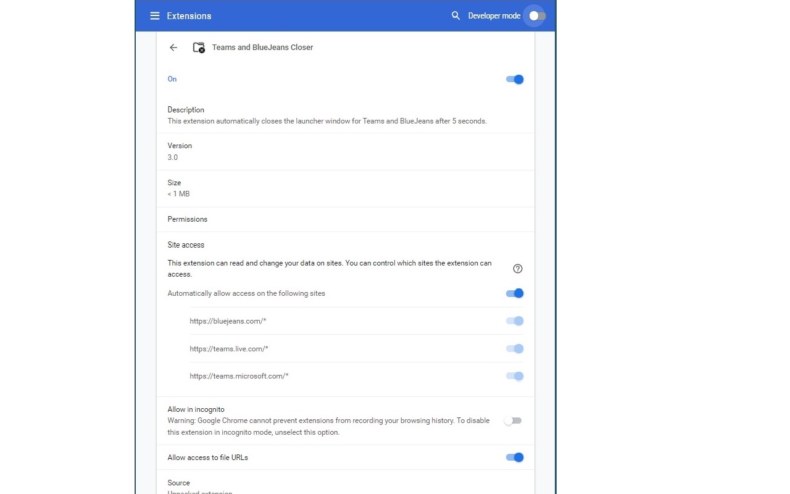This screenshot has height=494, width=790.
Task: Click the Size heading
Action: coord(174,183)
